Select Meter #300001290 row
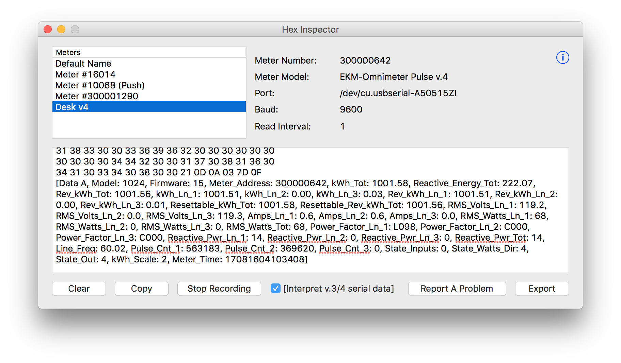The width and height of the screenshot is (621, 363). tap(149, 96)
